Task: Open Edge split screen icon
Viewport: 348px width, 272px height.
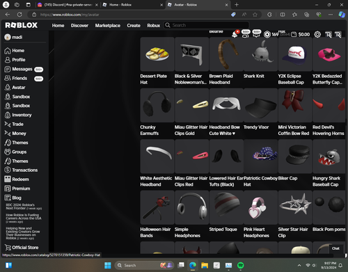Action: [x=283, y=15]
